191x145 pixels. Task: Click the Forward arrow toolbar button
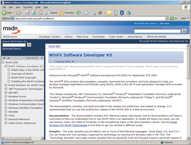coord(18,13)
